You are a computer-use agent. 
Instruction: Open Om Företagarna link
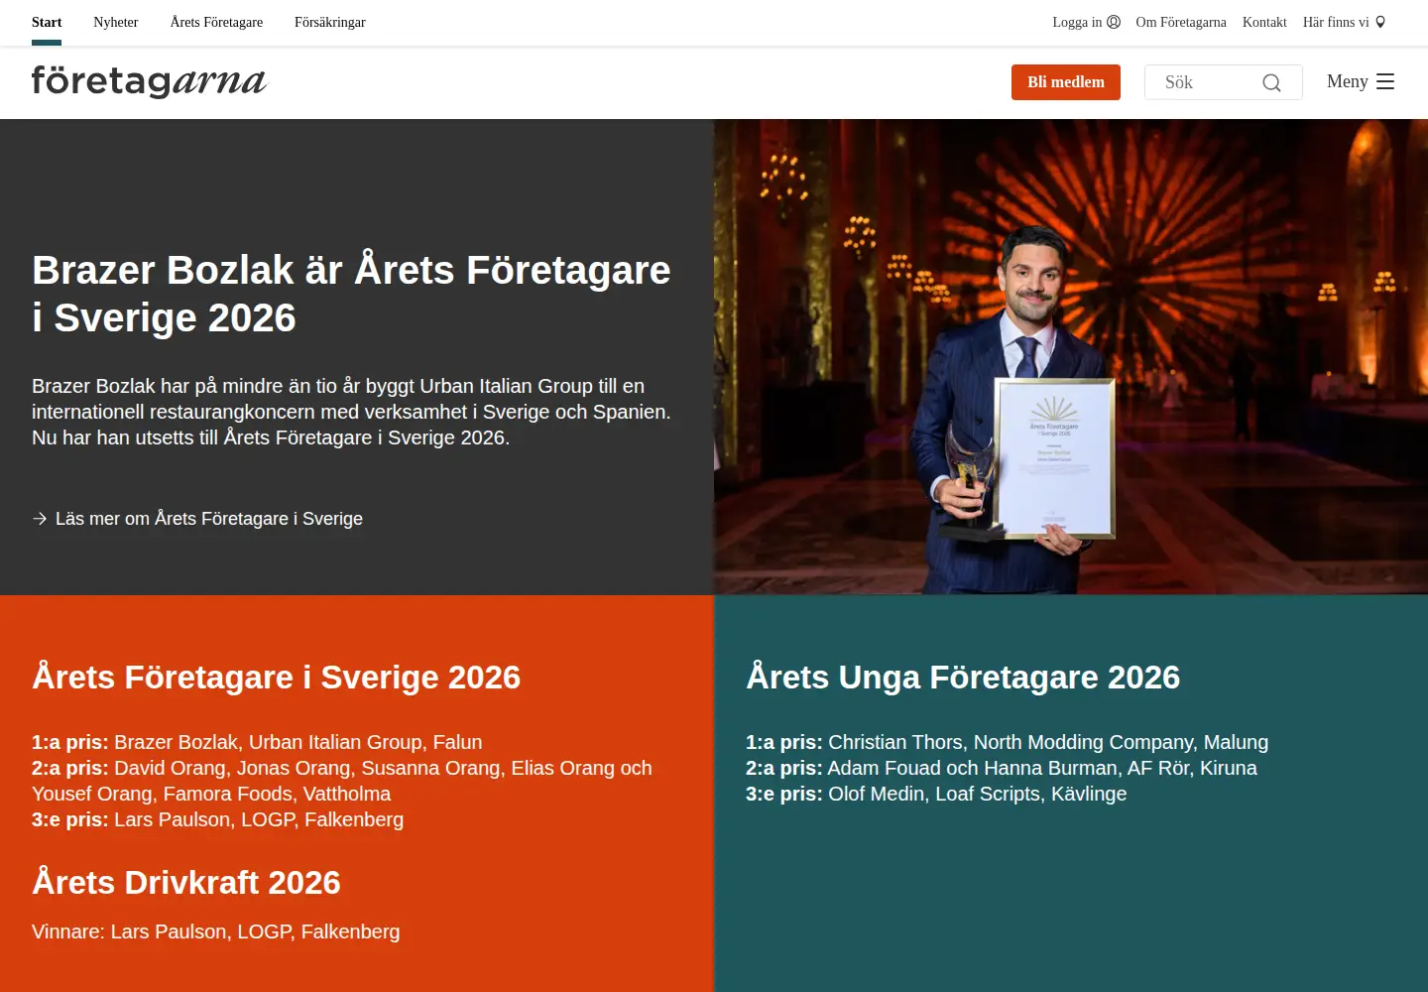(x=1181, y=22)
